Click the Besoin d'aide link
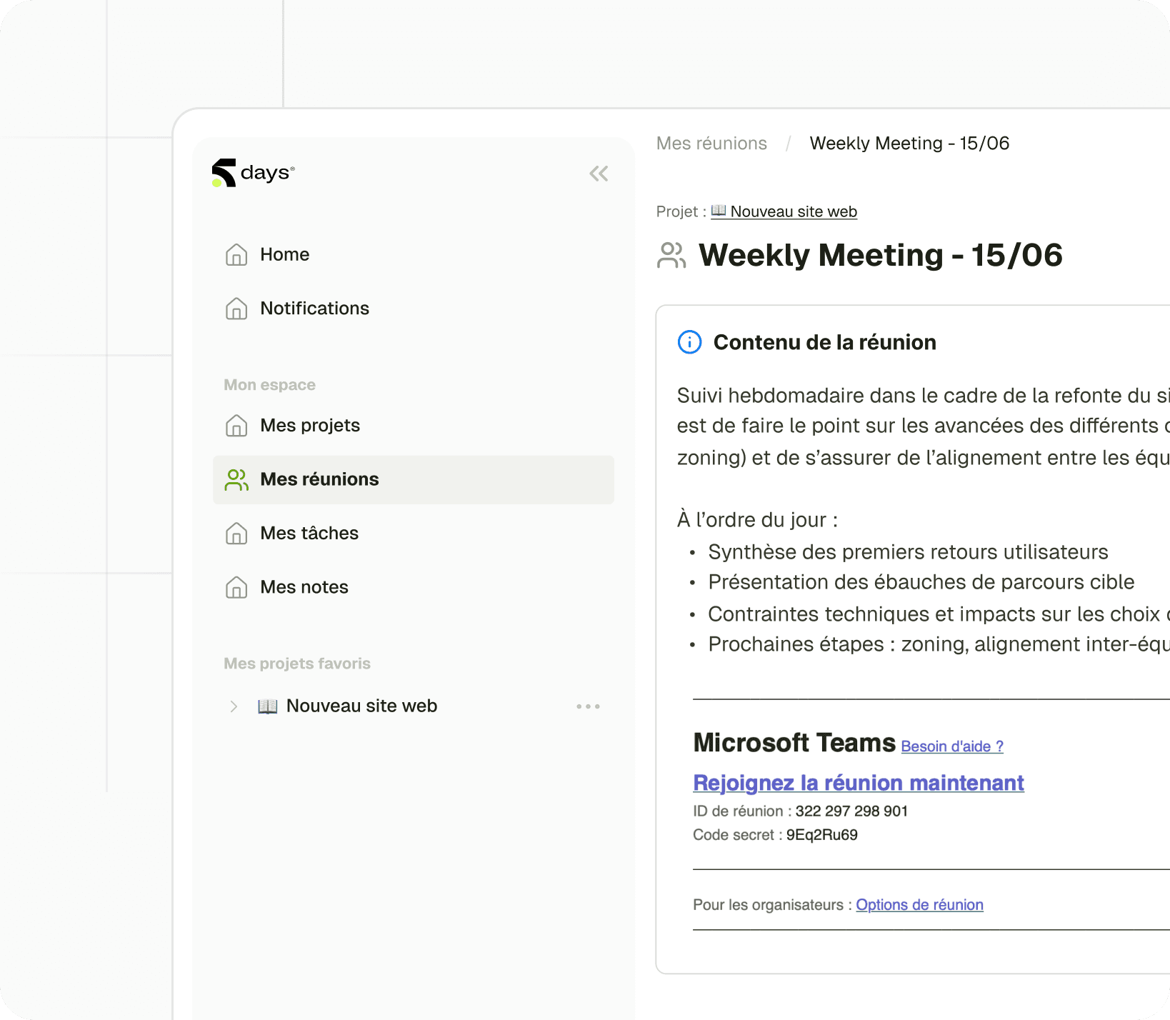Viewport: 1170px width, 1020px height. [951, 746]
